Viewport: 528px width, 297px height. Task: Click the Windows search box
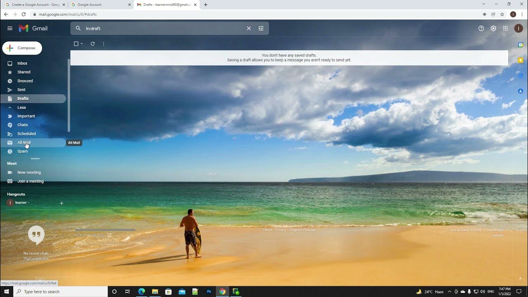[61, 292]
